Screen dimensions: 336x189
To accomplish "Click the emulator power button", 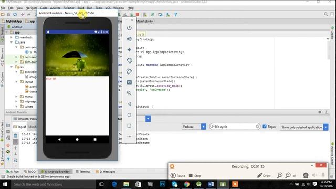I will (x=129, y=28).
